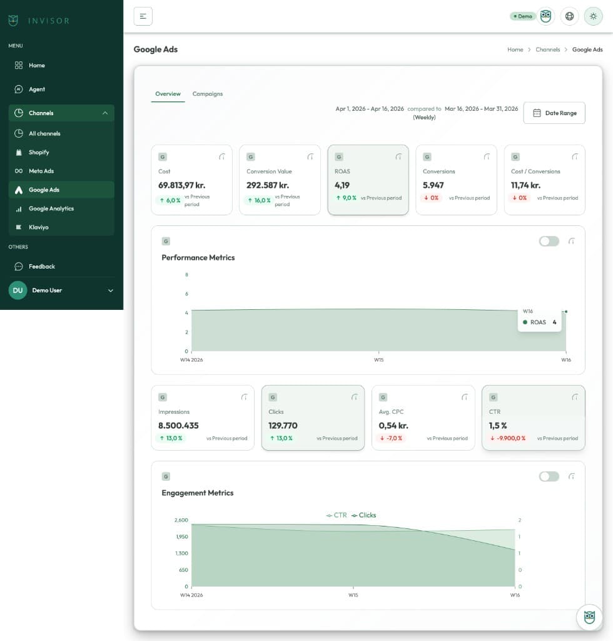Click the -9.900,0 % CTR change badge
This screenshot has height=641, width=613.
(x=508, y=438)
